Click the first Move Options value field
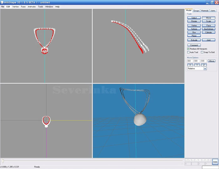This screenshot has width=219, height=169. pyautogui.click(x=190, y=61)
